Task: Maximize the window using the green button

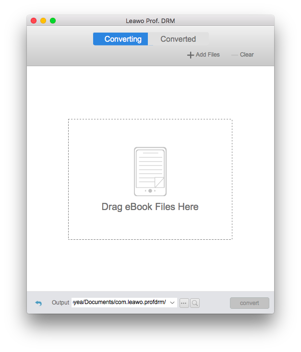Action: pyautogui.click(x=53, y=21)
